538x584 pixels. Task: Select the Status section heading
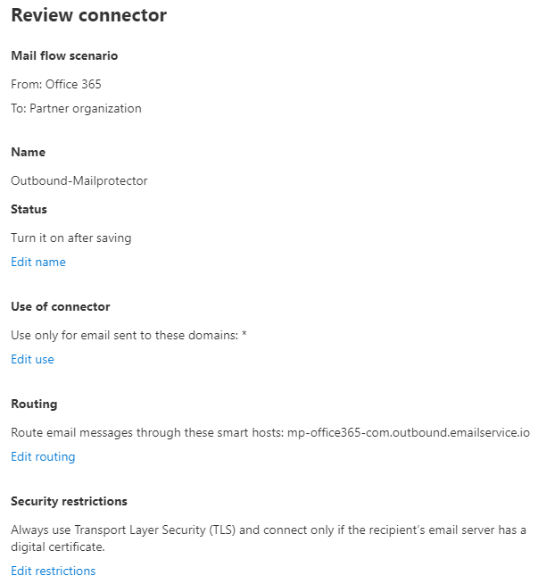pos(29,209)
